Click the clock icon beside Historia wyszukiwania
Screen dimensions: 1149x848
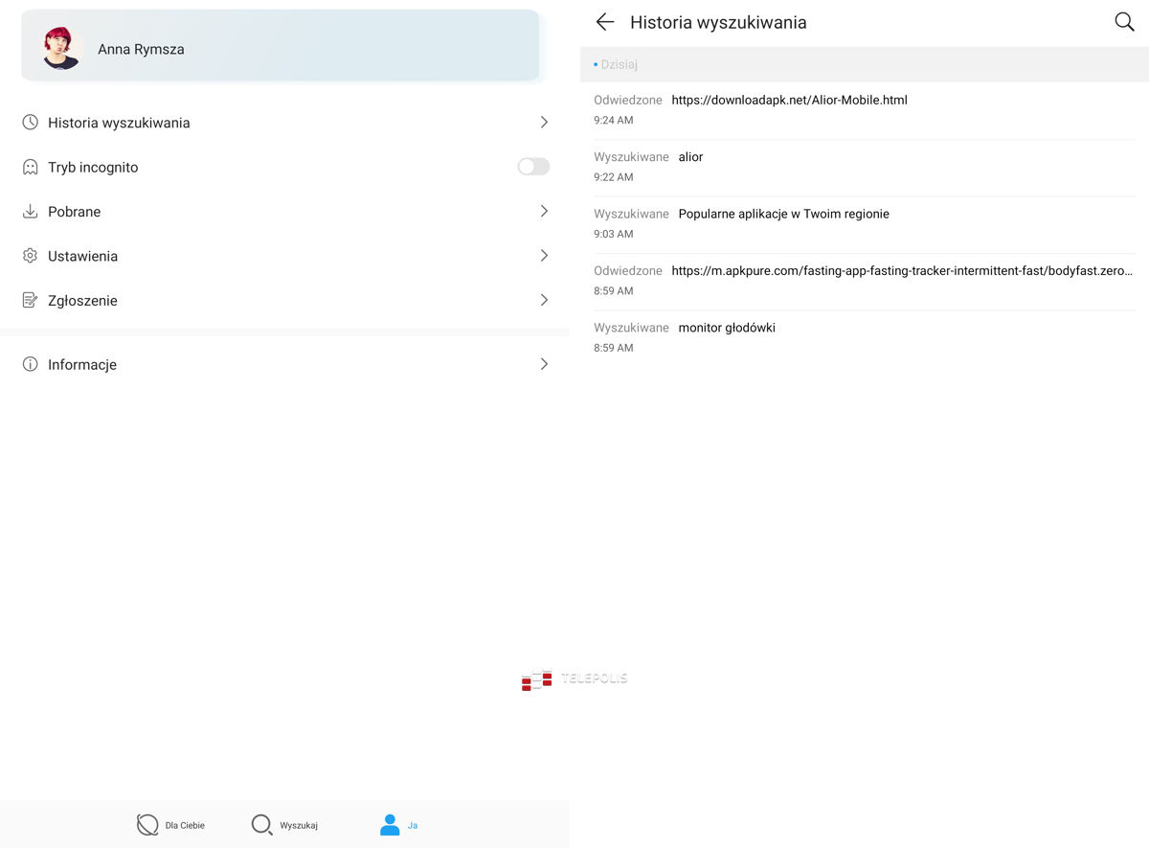click(31, 123)
